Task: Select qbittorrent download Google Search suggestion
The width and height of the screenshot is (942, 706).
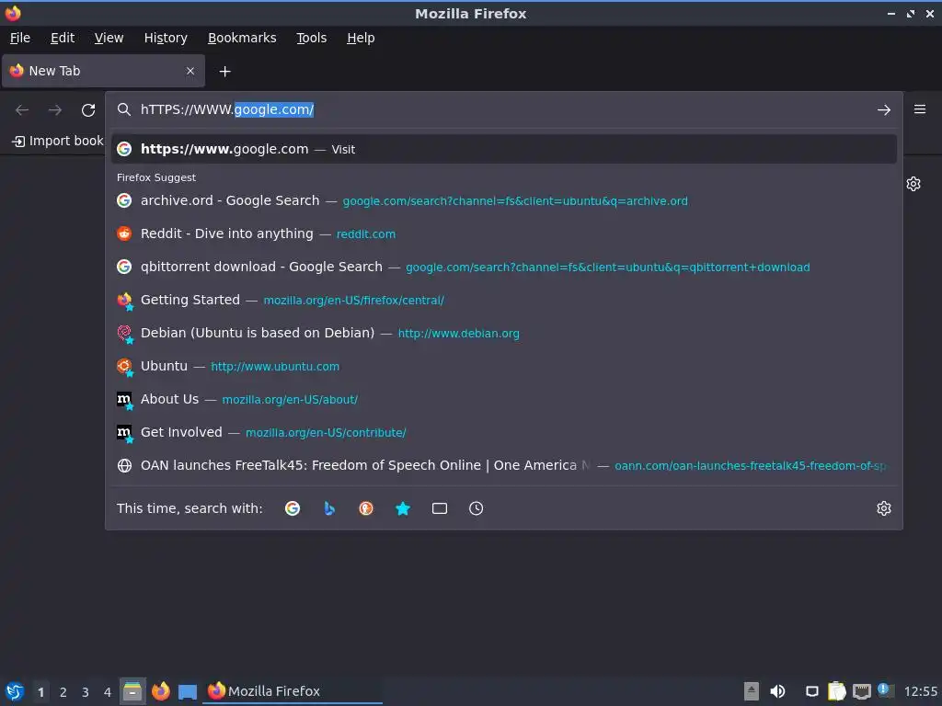Action: 504,267
